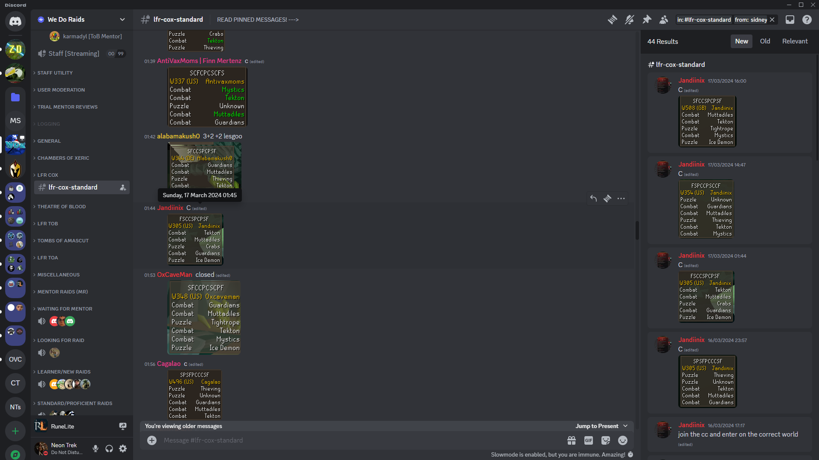This screenshot has height=460, width=819.
Task: Toggle microphone mute
Action: (96, 448)
